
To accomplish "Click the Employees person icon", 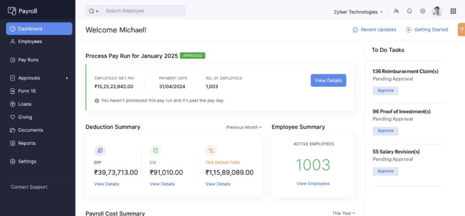I will [x=12, y=41].
